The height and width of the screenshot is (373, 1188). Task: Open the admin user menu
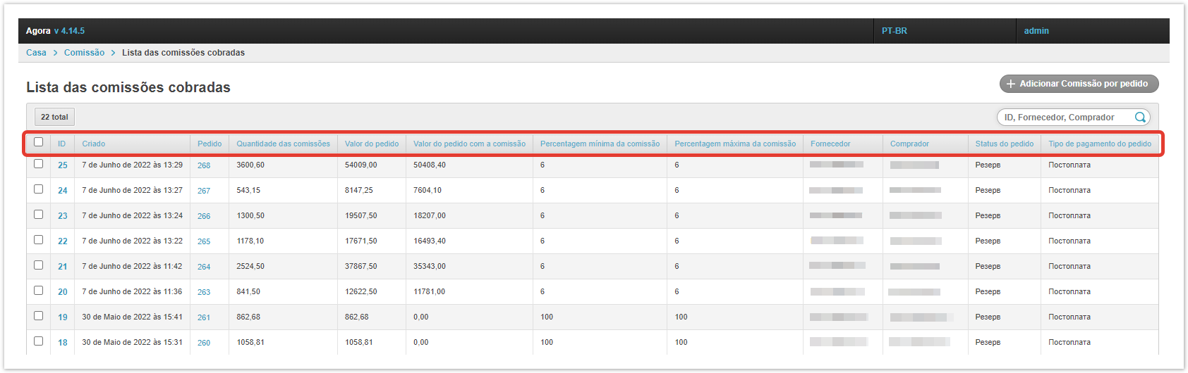pyautogui.click(x=1036, y=31)
